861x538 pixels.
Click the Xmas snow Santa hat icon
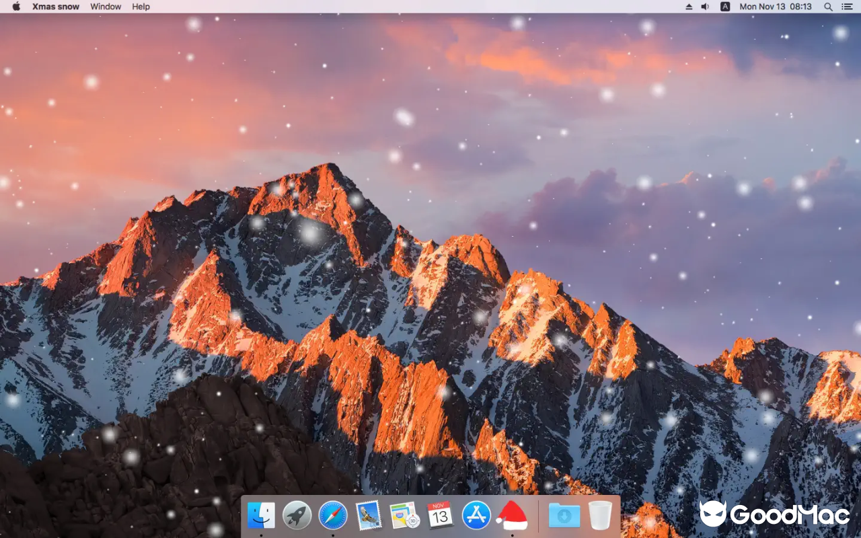[x=512, y=515]
